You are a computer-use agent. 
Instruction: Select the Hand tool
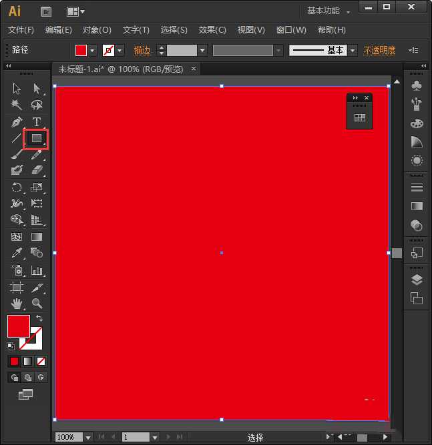(x=17, y=304)
